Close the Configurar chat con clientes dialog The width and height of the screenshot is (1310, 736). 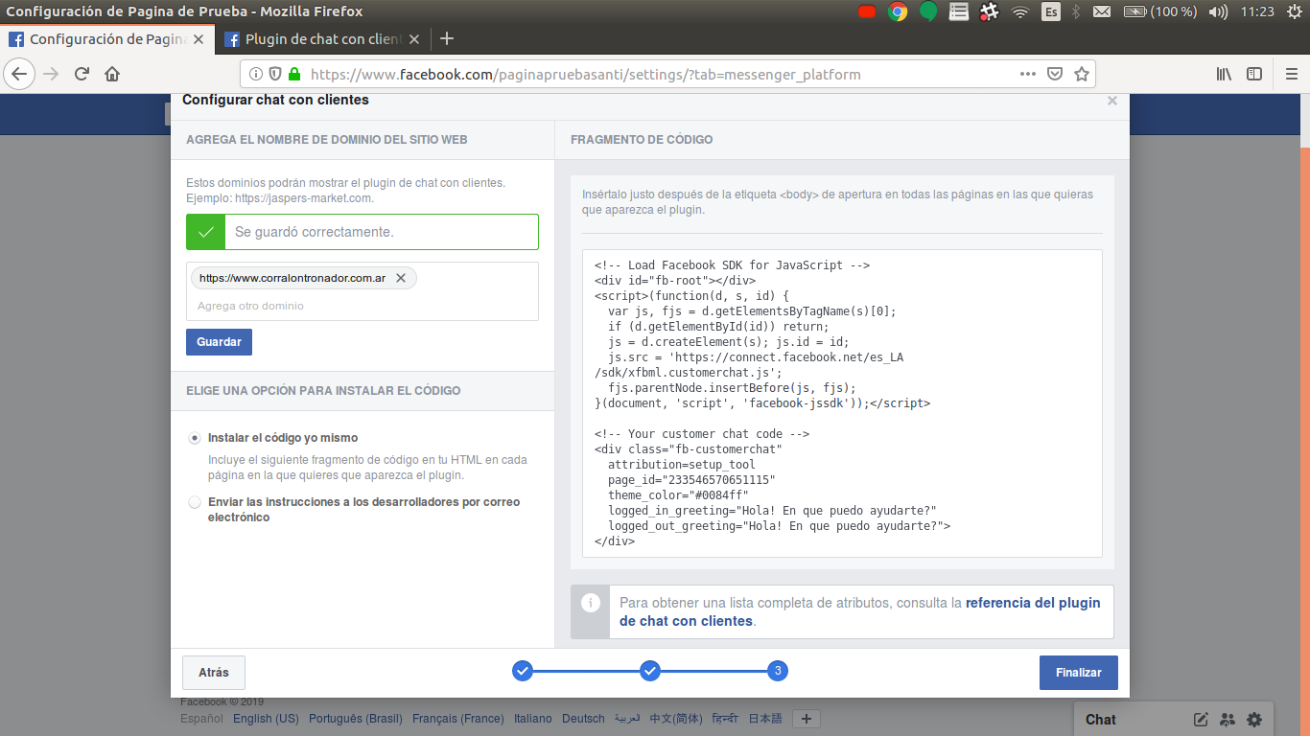pyautogui.click(x=1112, y=101)
